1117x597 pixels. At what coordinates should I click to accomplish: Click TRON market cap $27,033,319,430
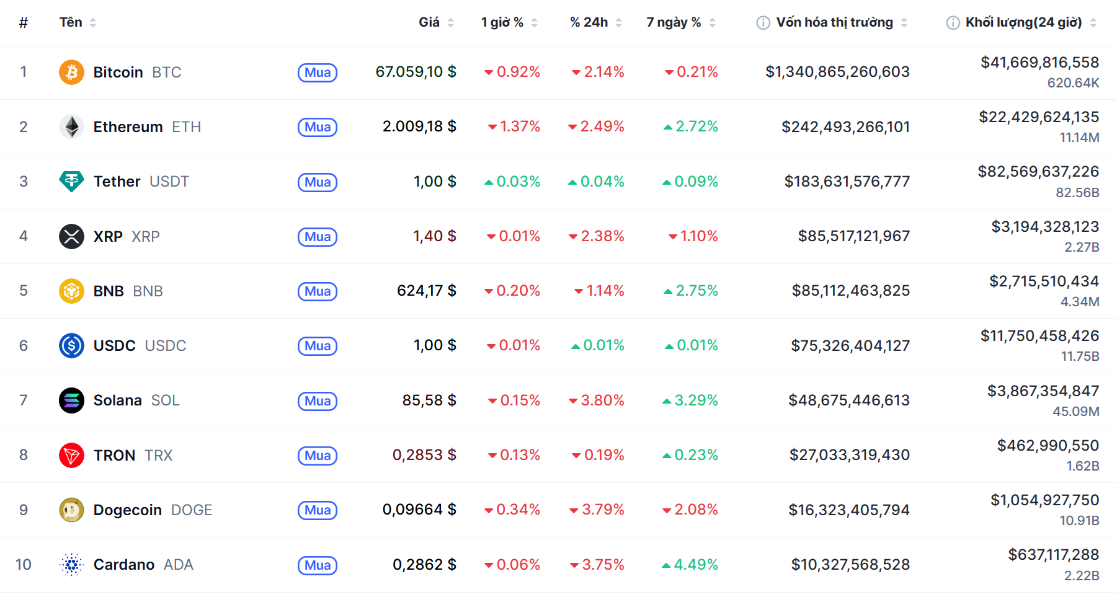point(849,455)
